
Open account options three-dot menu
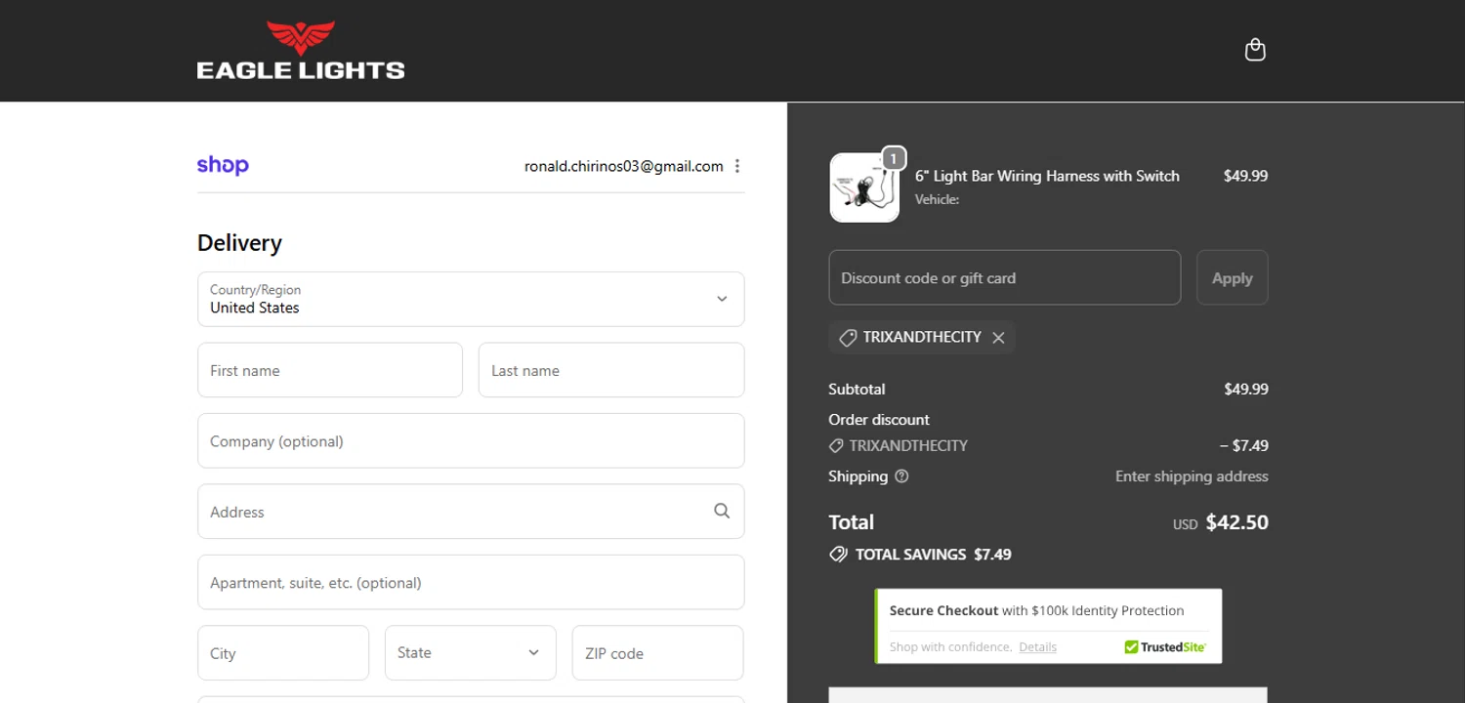click(x=737, y=166)
